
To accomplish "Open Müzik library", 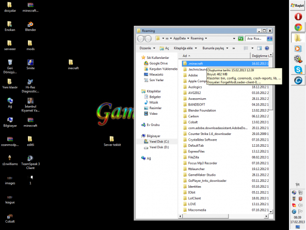I will coord(151,102).
